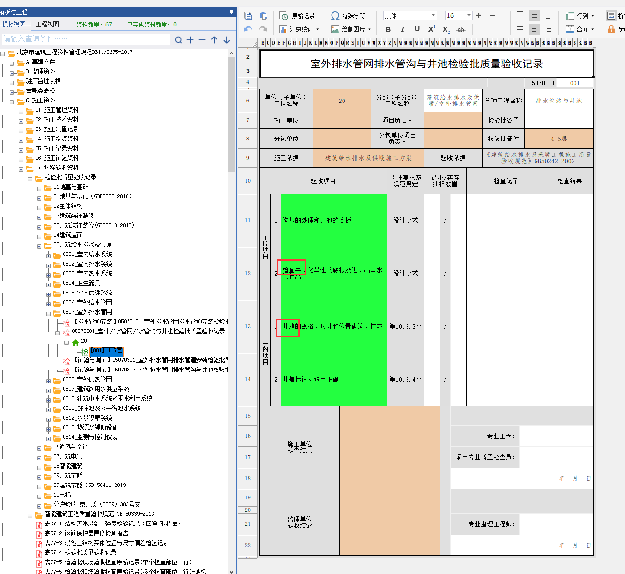Click the copy icon in toolbar
The height and width of the screenshot is (574, 625).
pyautogui.click(x=248, y=16)
